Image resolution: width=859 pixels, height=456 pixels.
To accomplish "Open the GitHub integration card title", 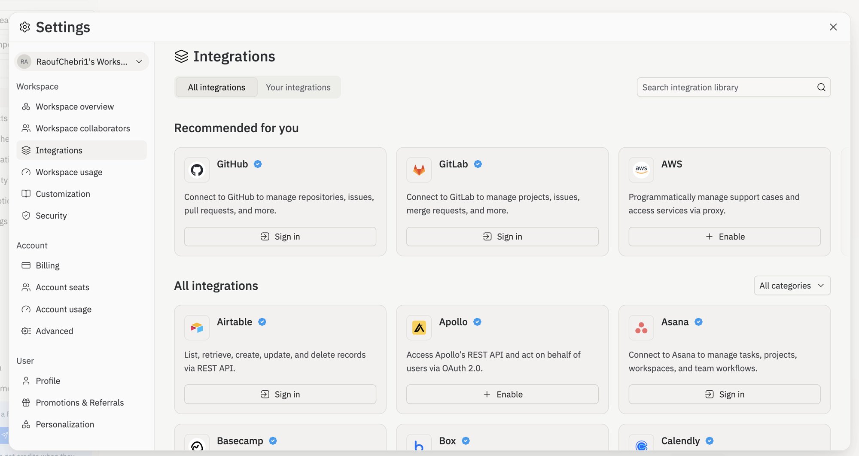I will click(232, 164).
